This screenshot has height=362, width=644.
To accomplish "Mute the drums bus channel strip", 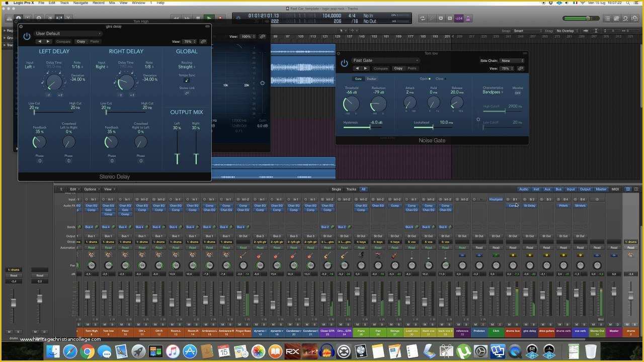I will coord(509,324).
